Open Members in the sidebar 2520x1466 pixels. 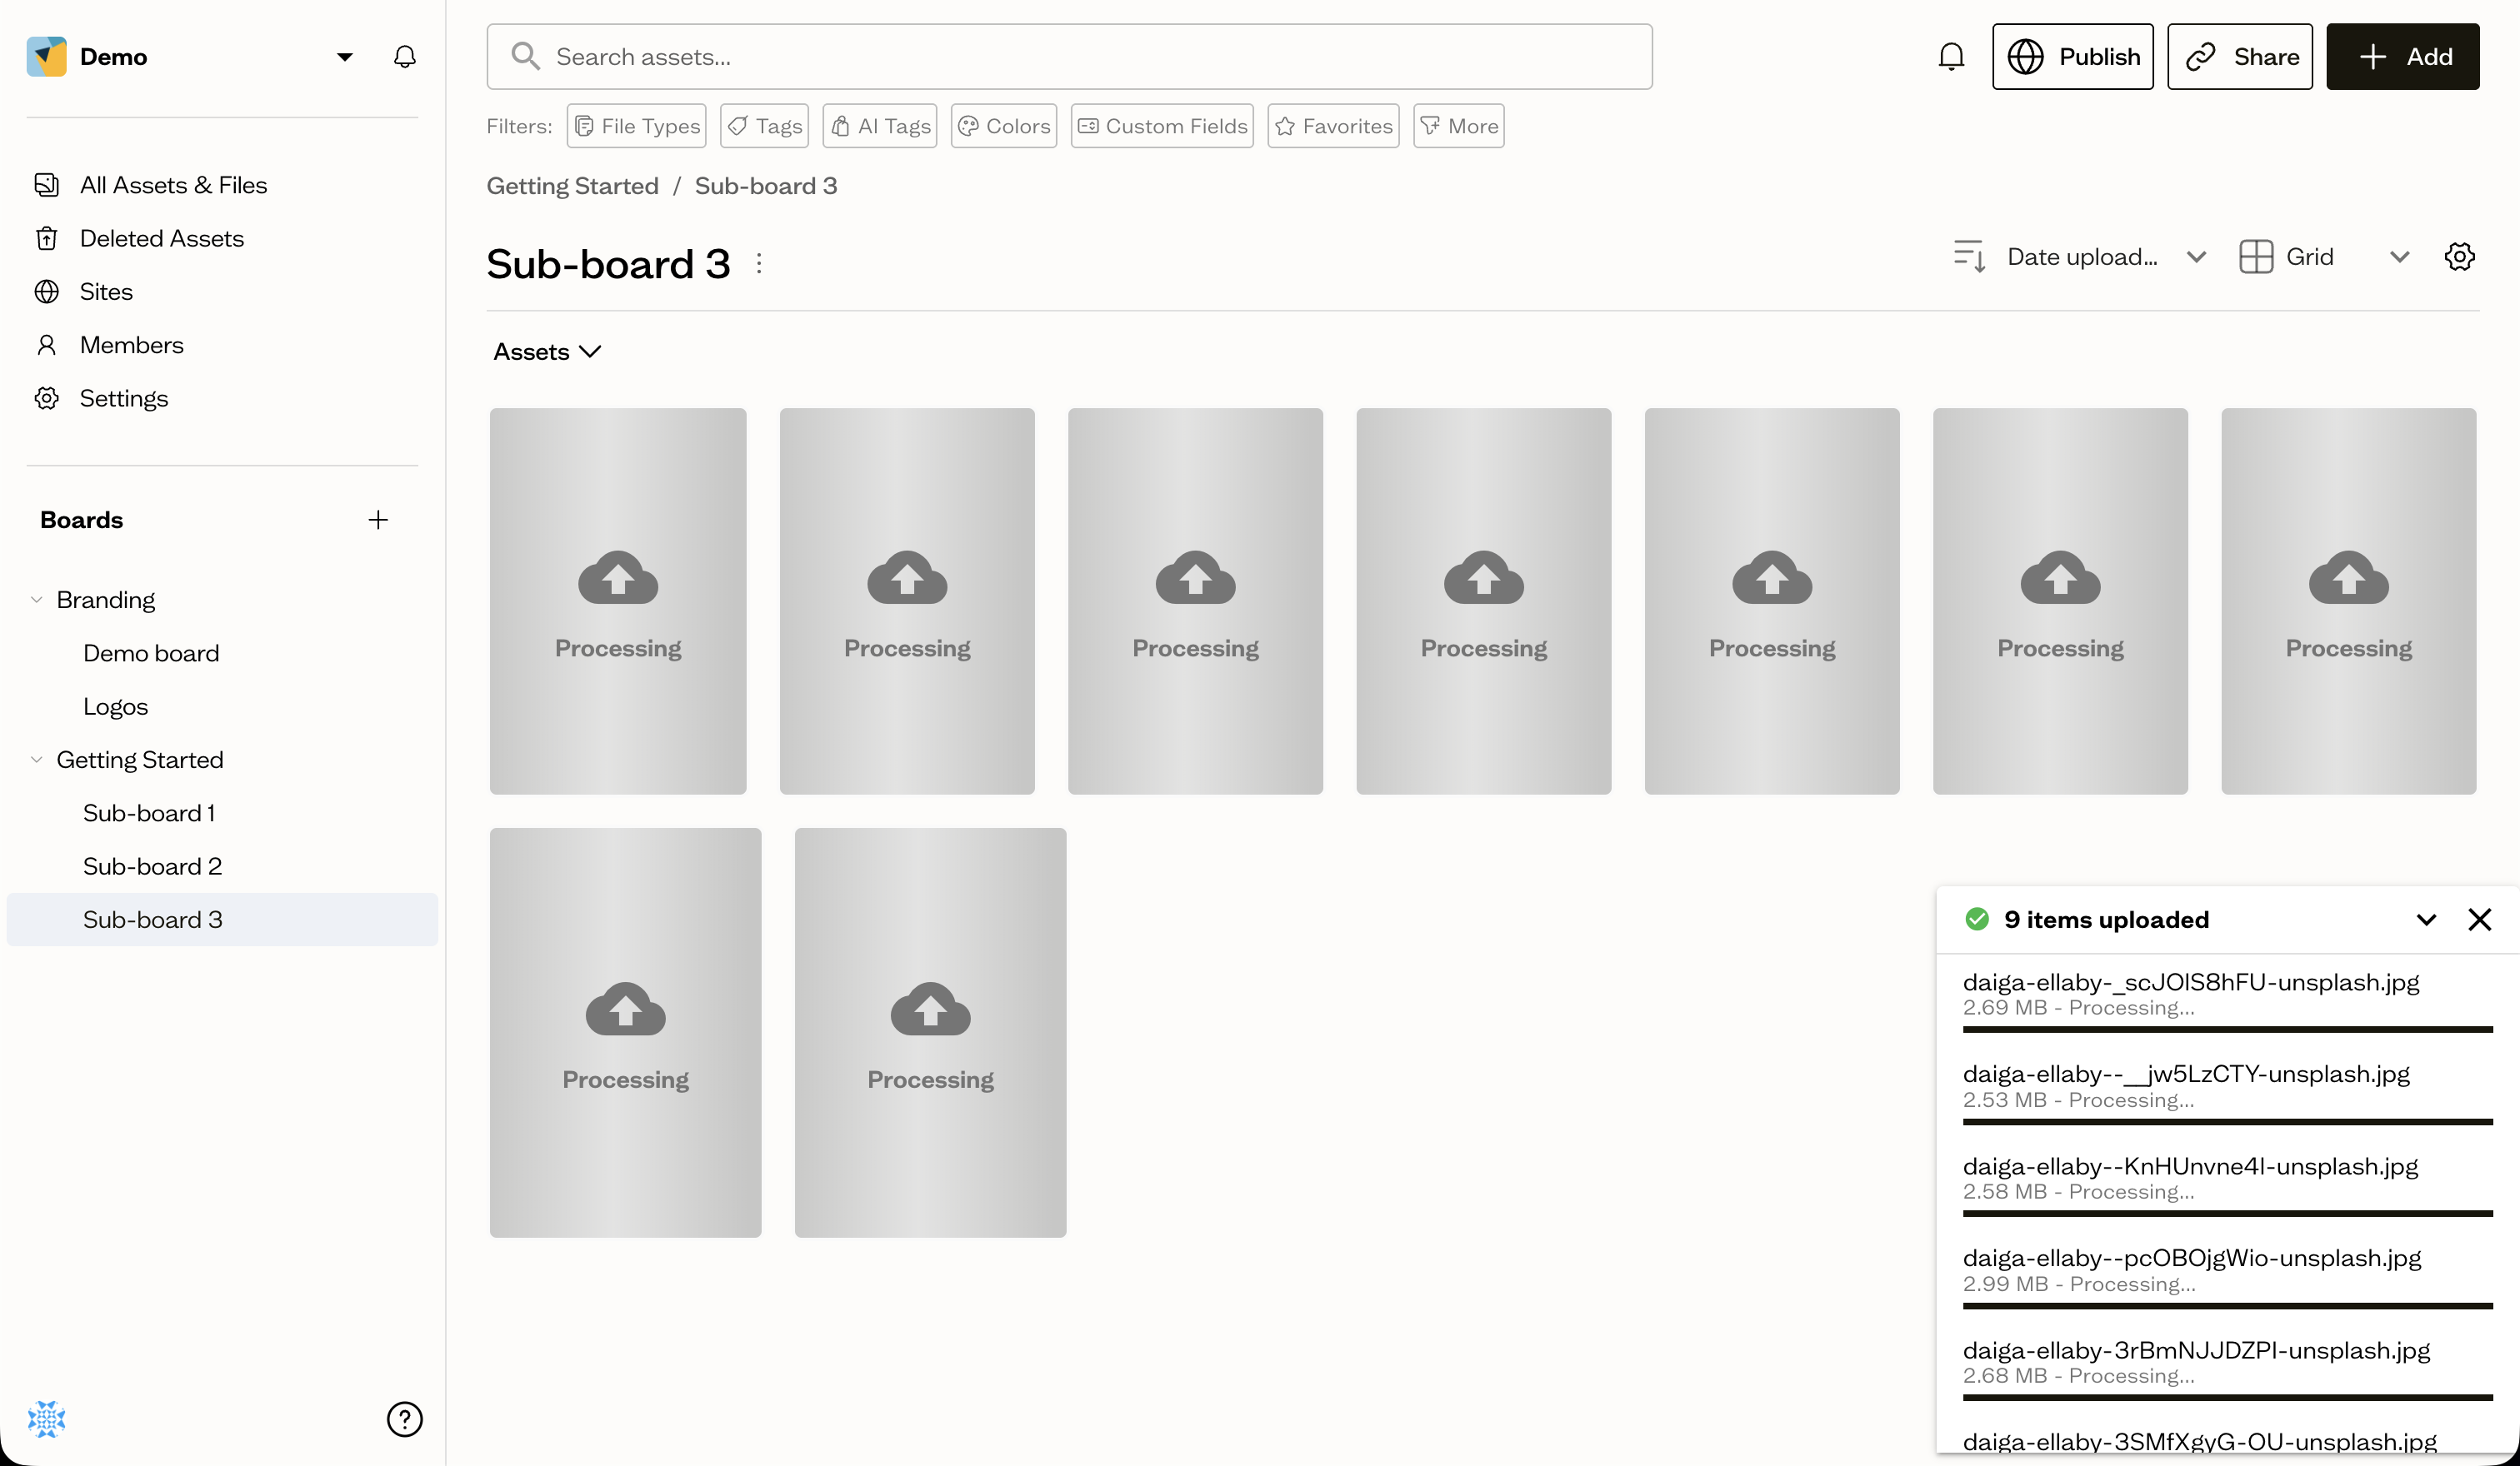point(132,345)
